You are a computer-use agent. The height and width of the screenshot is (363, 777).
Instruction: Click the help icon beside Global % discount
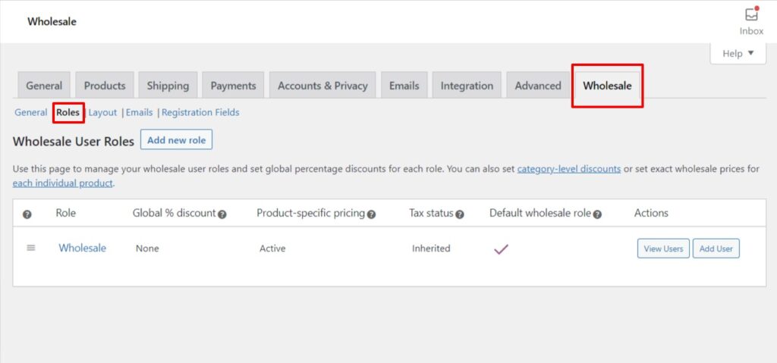(x=222, y=214)
